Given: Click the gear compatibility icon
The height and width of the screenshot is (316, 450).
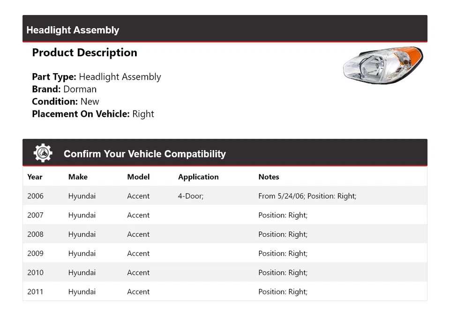Looking at the screenshot, I should click(x=43, y=153).
